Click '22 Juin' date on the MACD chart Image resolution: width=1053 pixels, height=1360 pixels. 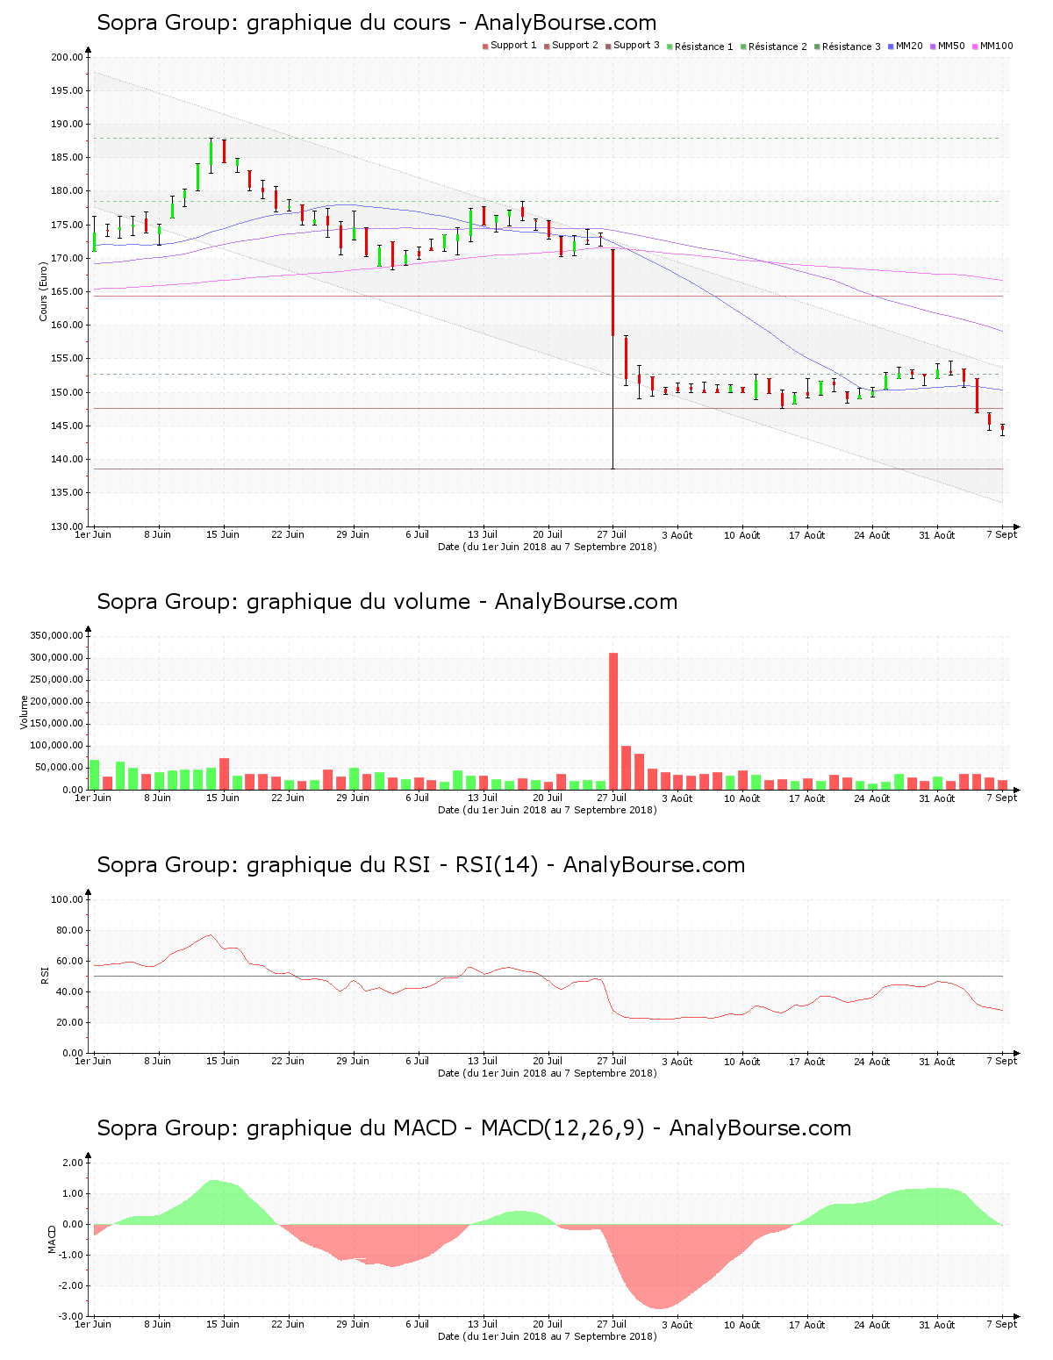288,1324
